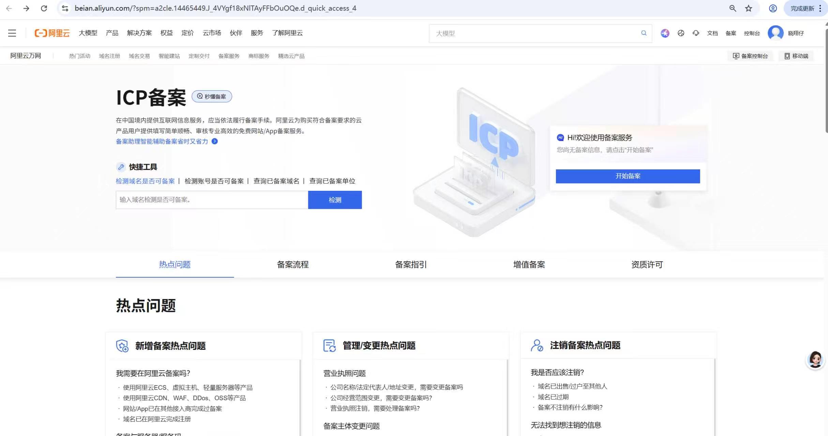828x436 pixels.
Task: Click the headset support icon
Action: [696, 33]
